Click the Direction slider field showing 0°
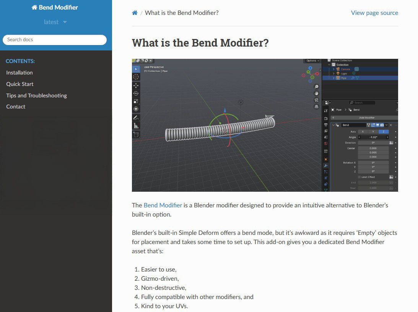This screenshot has height=312, width=418. coord(373,143)
